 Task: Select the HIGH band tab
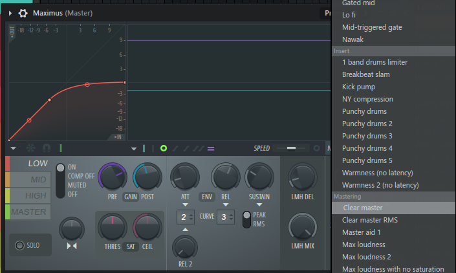(28, 195)
